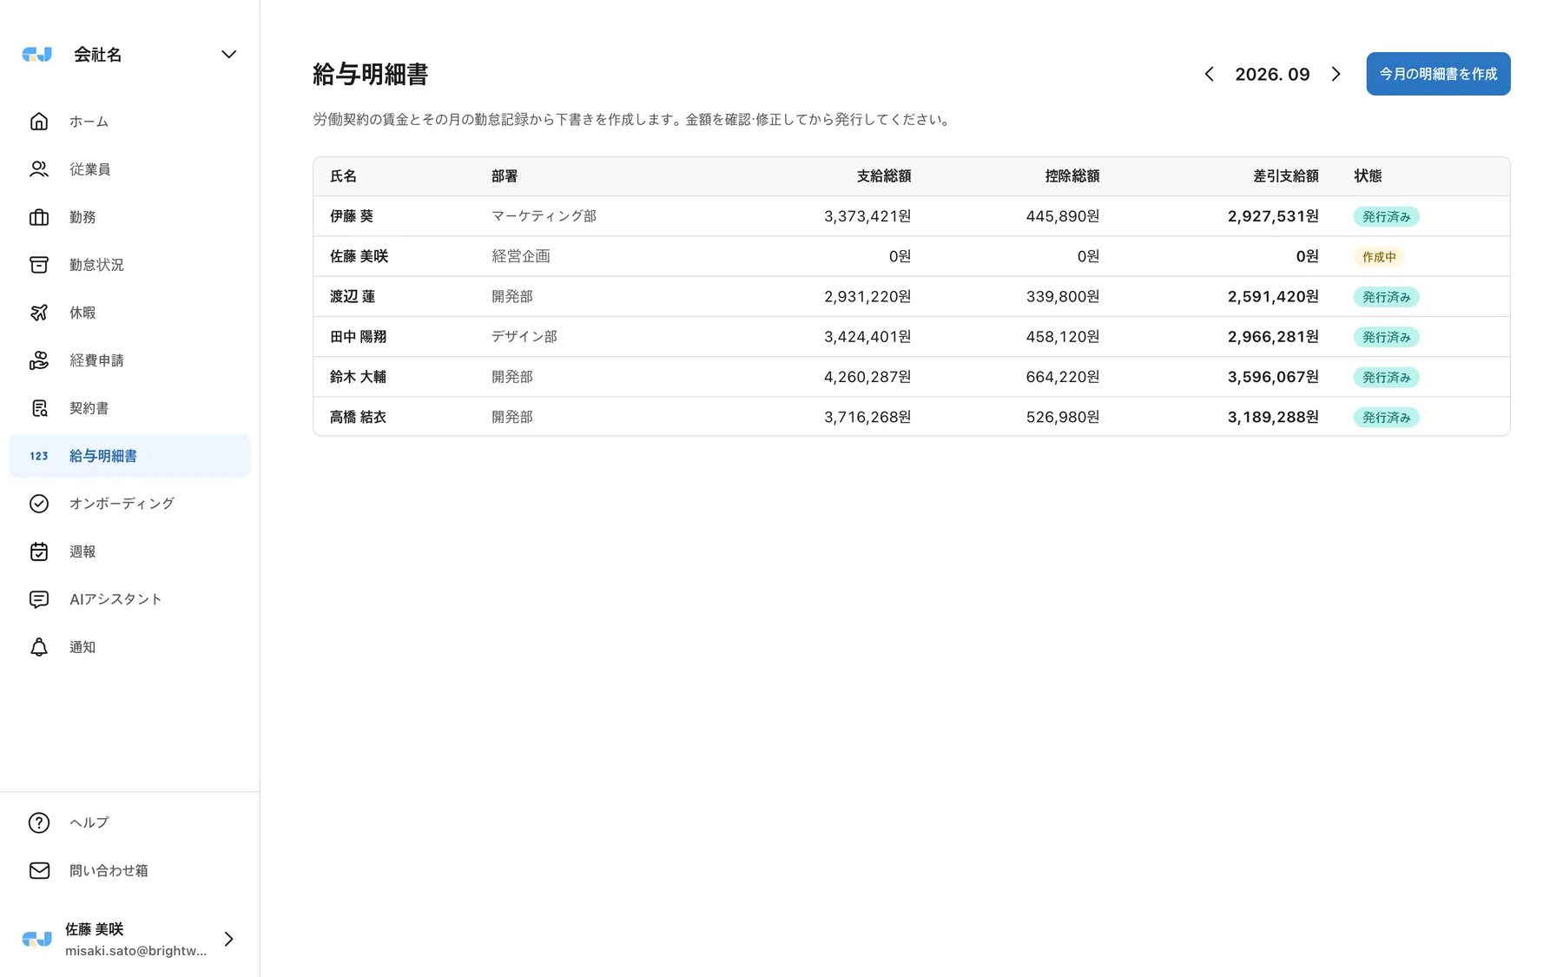Click the document search icon for 契約書
The image size is (1563, 977).
pyautogui.click(x=39, y=408)
